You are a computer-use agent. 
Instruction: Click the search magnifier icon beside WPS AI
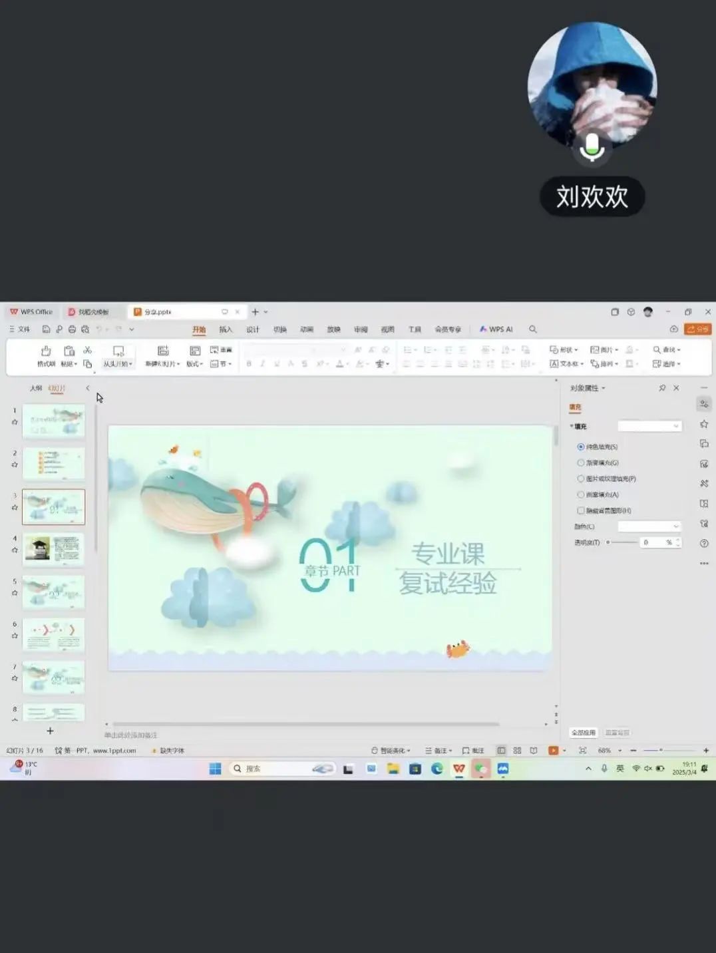click(x=533, y=329)
